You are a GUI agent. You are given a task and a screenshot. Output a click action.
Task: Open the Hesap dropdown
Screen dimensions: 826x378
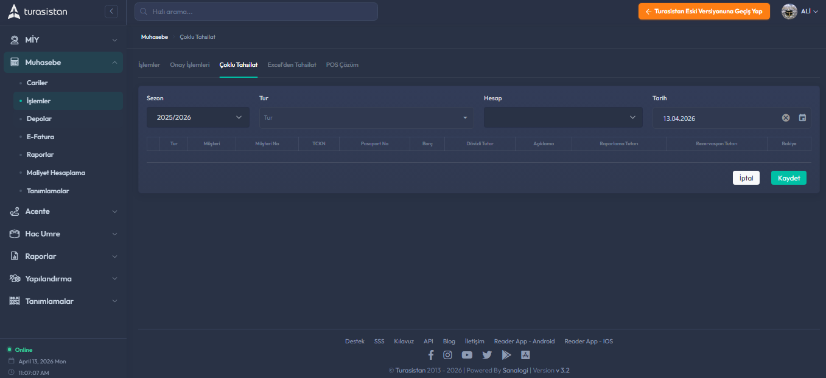562,117
